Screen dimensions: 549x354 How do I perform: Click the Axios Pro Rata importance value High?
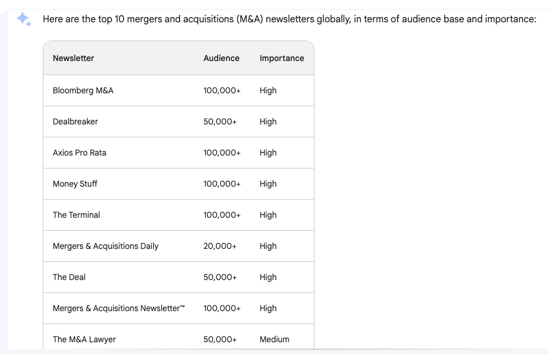click(x=268, y=153)
